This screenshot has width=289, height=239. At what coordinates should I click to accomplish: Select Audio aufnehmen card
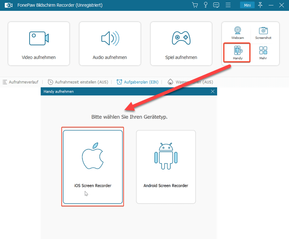tap(110, 44)
